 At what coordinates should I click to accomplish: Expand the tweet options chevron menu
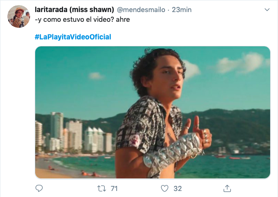pos(267,9)
